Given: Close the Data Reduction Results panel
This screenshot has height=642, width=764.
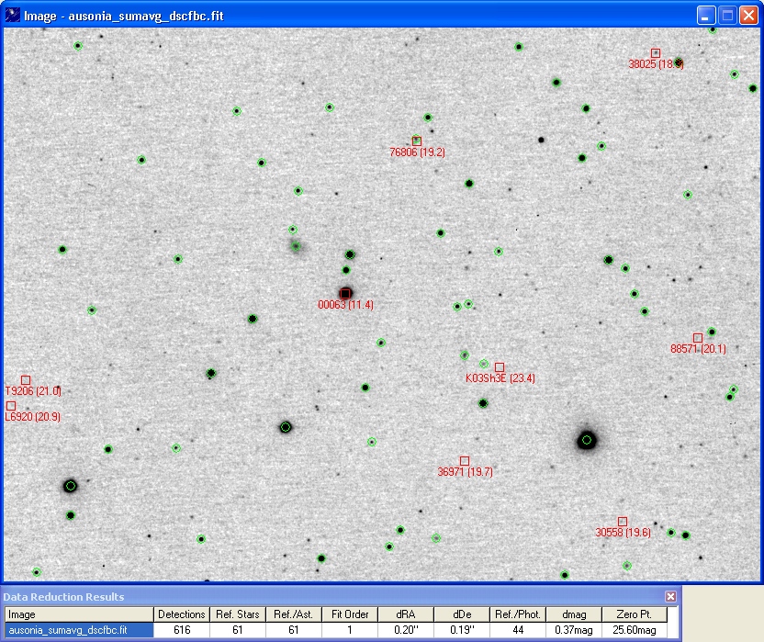Looking at the screenshot, I should click(x=670, y=597).
